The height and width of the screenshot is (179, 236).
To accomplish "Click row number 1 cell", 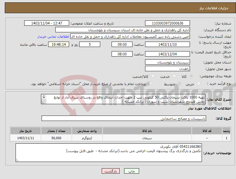I will [x=226, y=138].
